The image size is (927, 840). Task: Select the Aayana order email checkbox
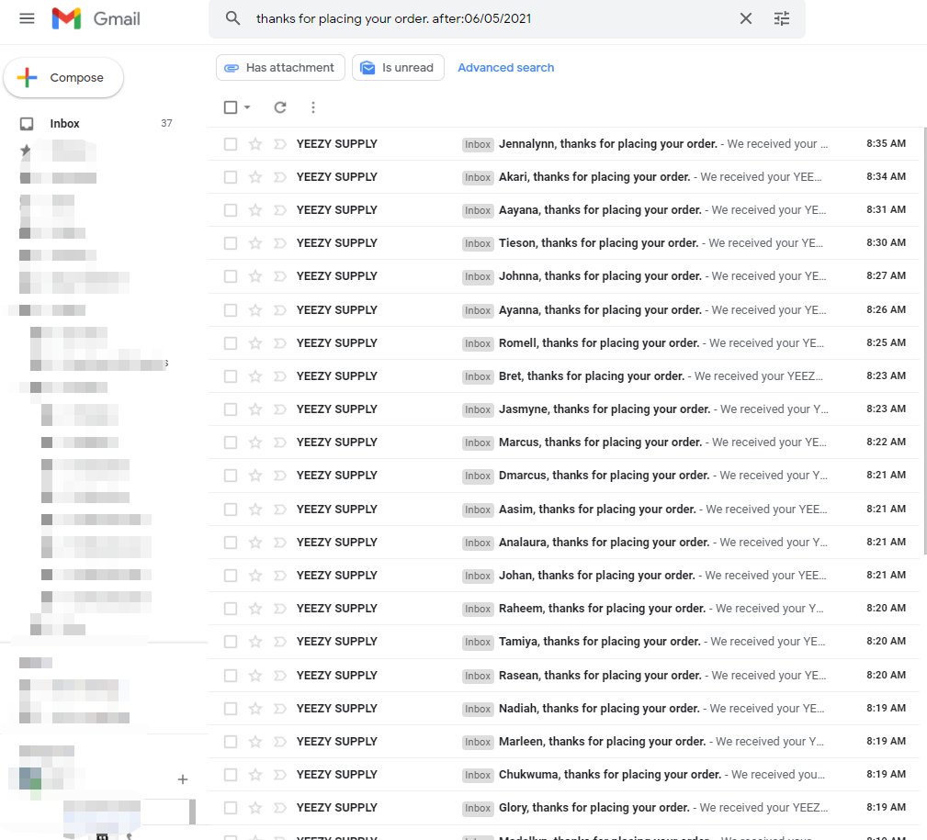pos(231,210)
